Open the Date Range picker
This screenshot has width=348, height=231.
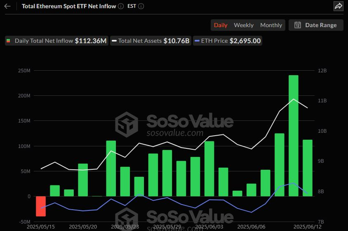pyautogui.click(x=316, y=25)
